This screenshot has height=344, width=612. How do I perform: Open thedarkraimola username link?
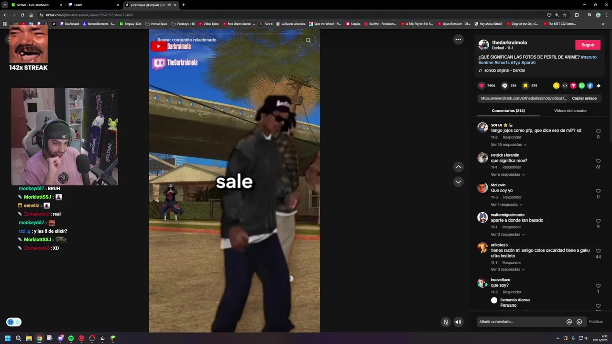[510, 43]
